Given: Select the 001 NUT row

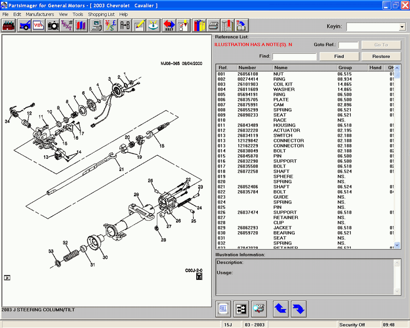Looking at the screenshot, I should [305, 74].
